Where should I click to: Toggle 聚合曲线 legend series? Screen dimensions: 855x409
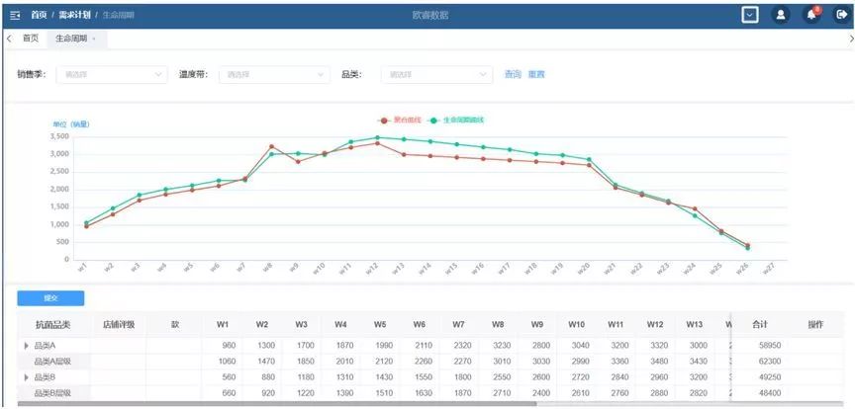pyautogui.click(x=401, y=120)
